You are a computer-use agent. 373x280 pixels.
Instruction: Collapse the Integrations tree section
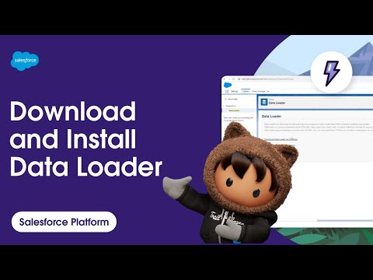click(x=224, y=106)
